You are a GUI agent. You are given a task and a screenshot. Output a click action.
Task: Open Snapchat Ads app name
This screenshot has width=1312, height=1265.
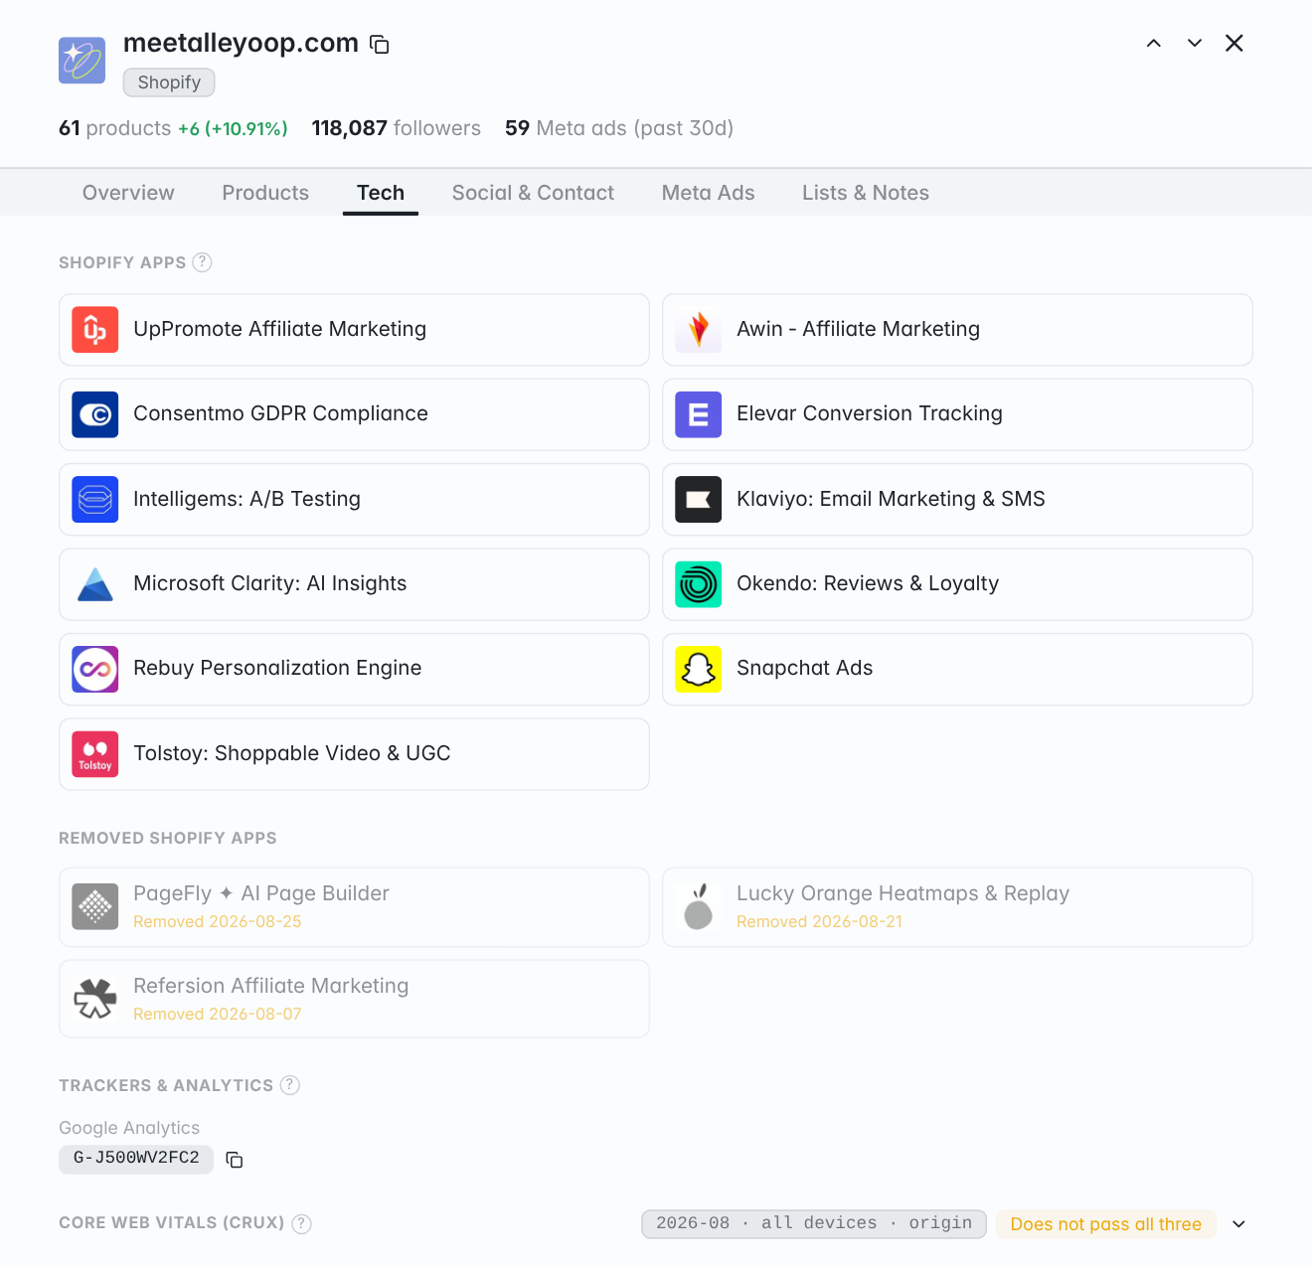coord(805,668)
